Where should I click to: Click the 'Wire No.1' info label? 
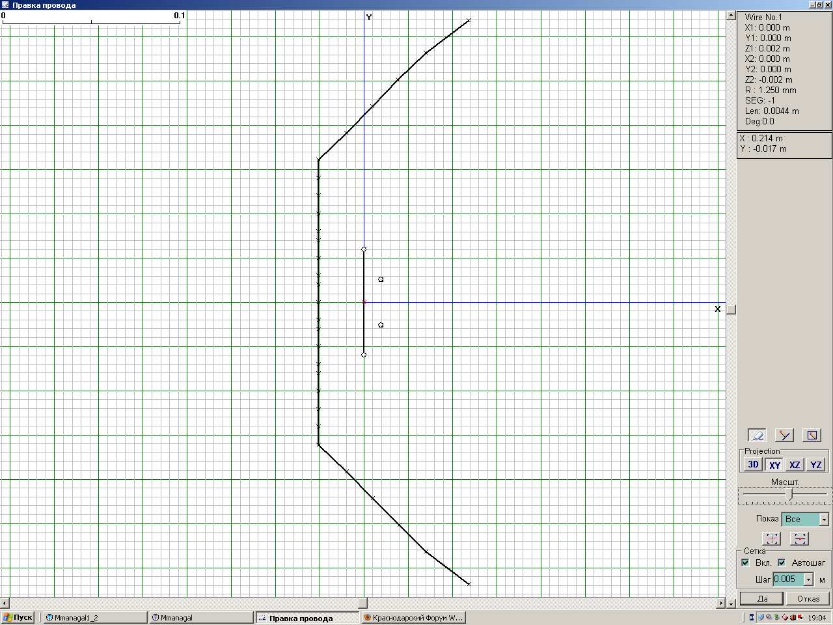tap(763, 17)
